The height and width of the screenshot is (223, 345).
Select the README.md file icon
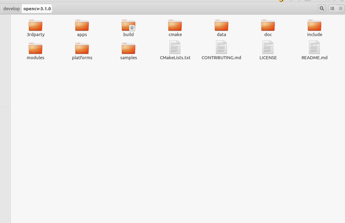click(314, 47)
